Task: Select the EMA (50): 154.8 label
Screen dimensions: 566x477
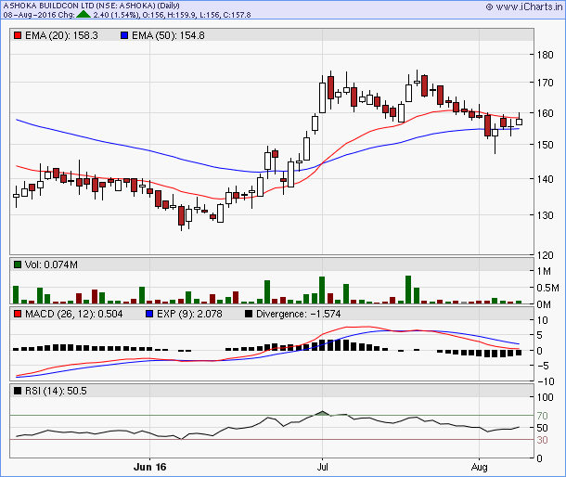Action: pos(168,35)
